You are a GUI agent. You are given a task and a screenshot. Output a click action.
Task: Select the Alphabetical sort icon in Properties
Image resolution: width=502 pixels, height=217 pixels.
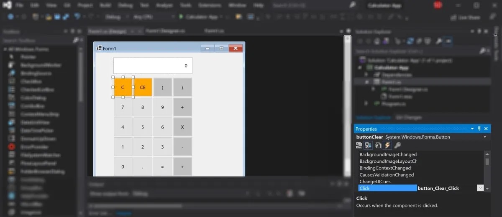click(369, 145)
